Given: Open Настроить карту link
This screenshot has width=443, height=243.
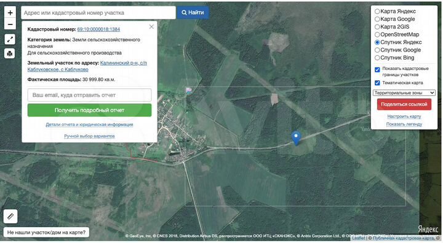Looking at the screenshot, I should tap(404, 117).
